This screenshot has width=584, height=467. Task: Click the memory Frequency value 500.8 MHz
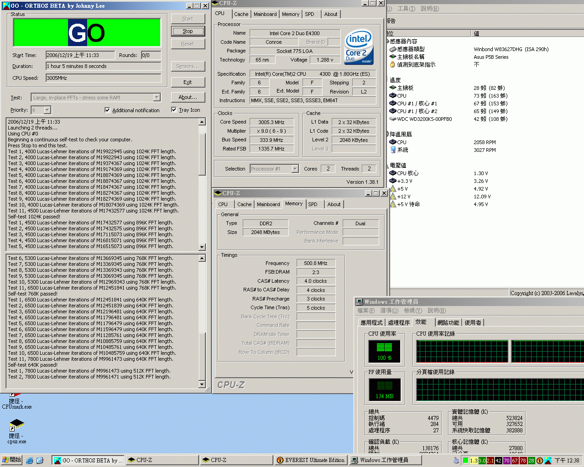coord(316,263)
